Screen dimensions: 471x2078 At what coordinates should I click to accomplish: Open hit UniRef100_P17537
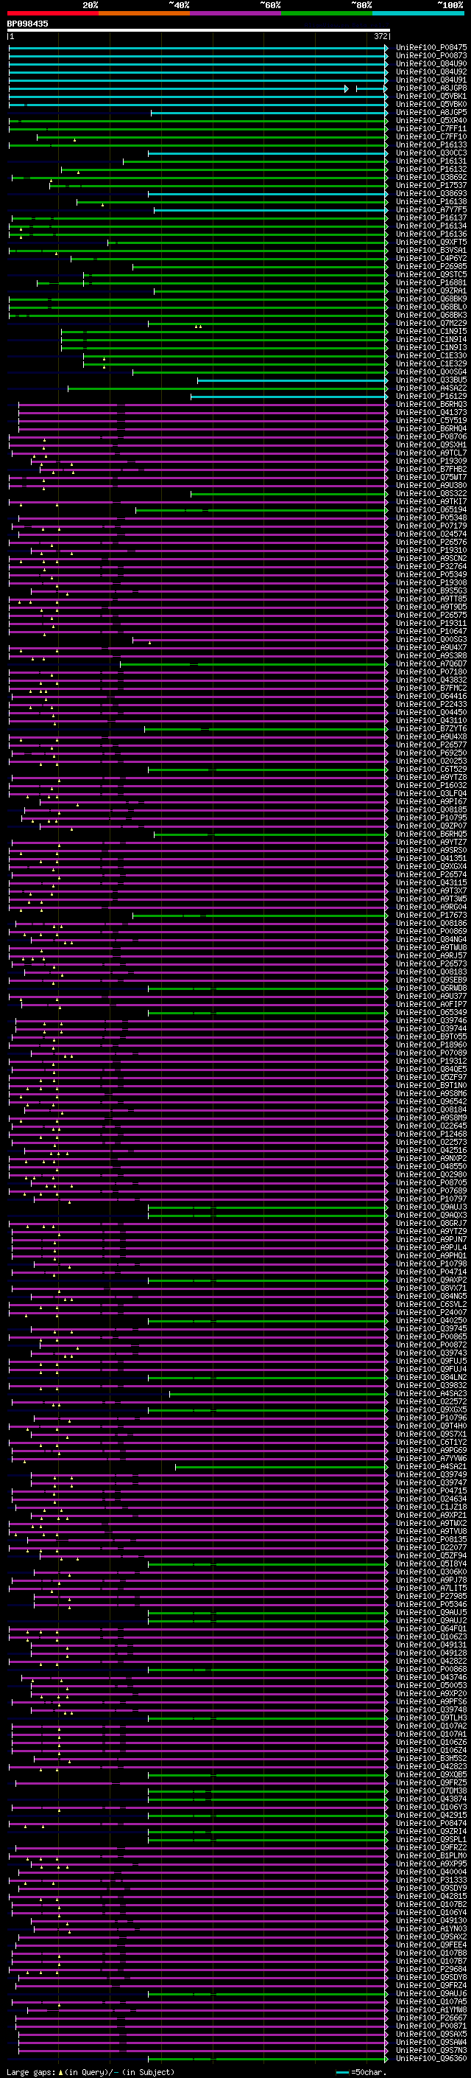click(431, 186)
